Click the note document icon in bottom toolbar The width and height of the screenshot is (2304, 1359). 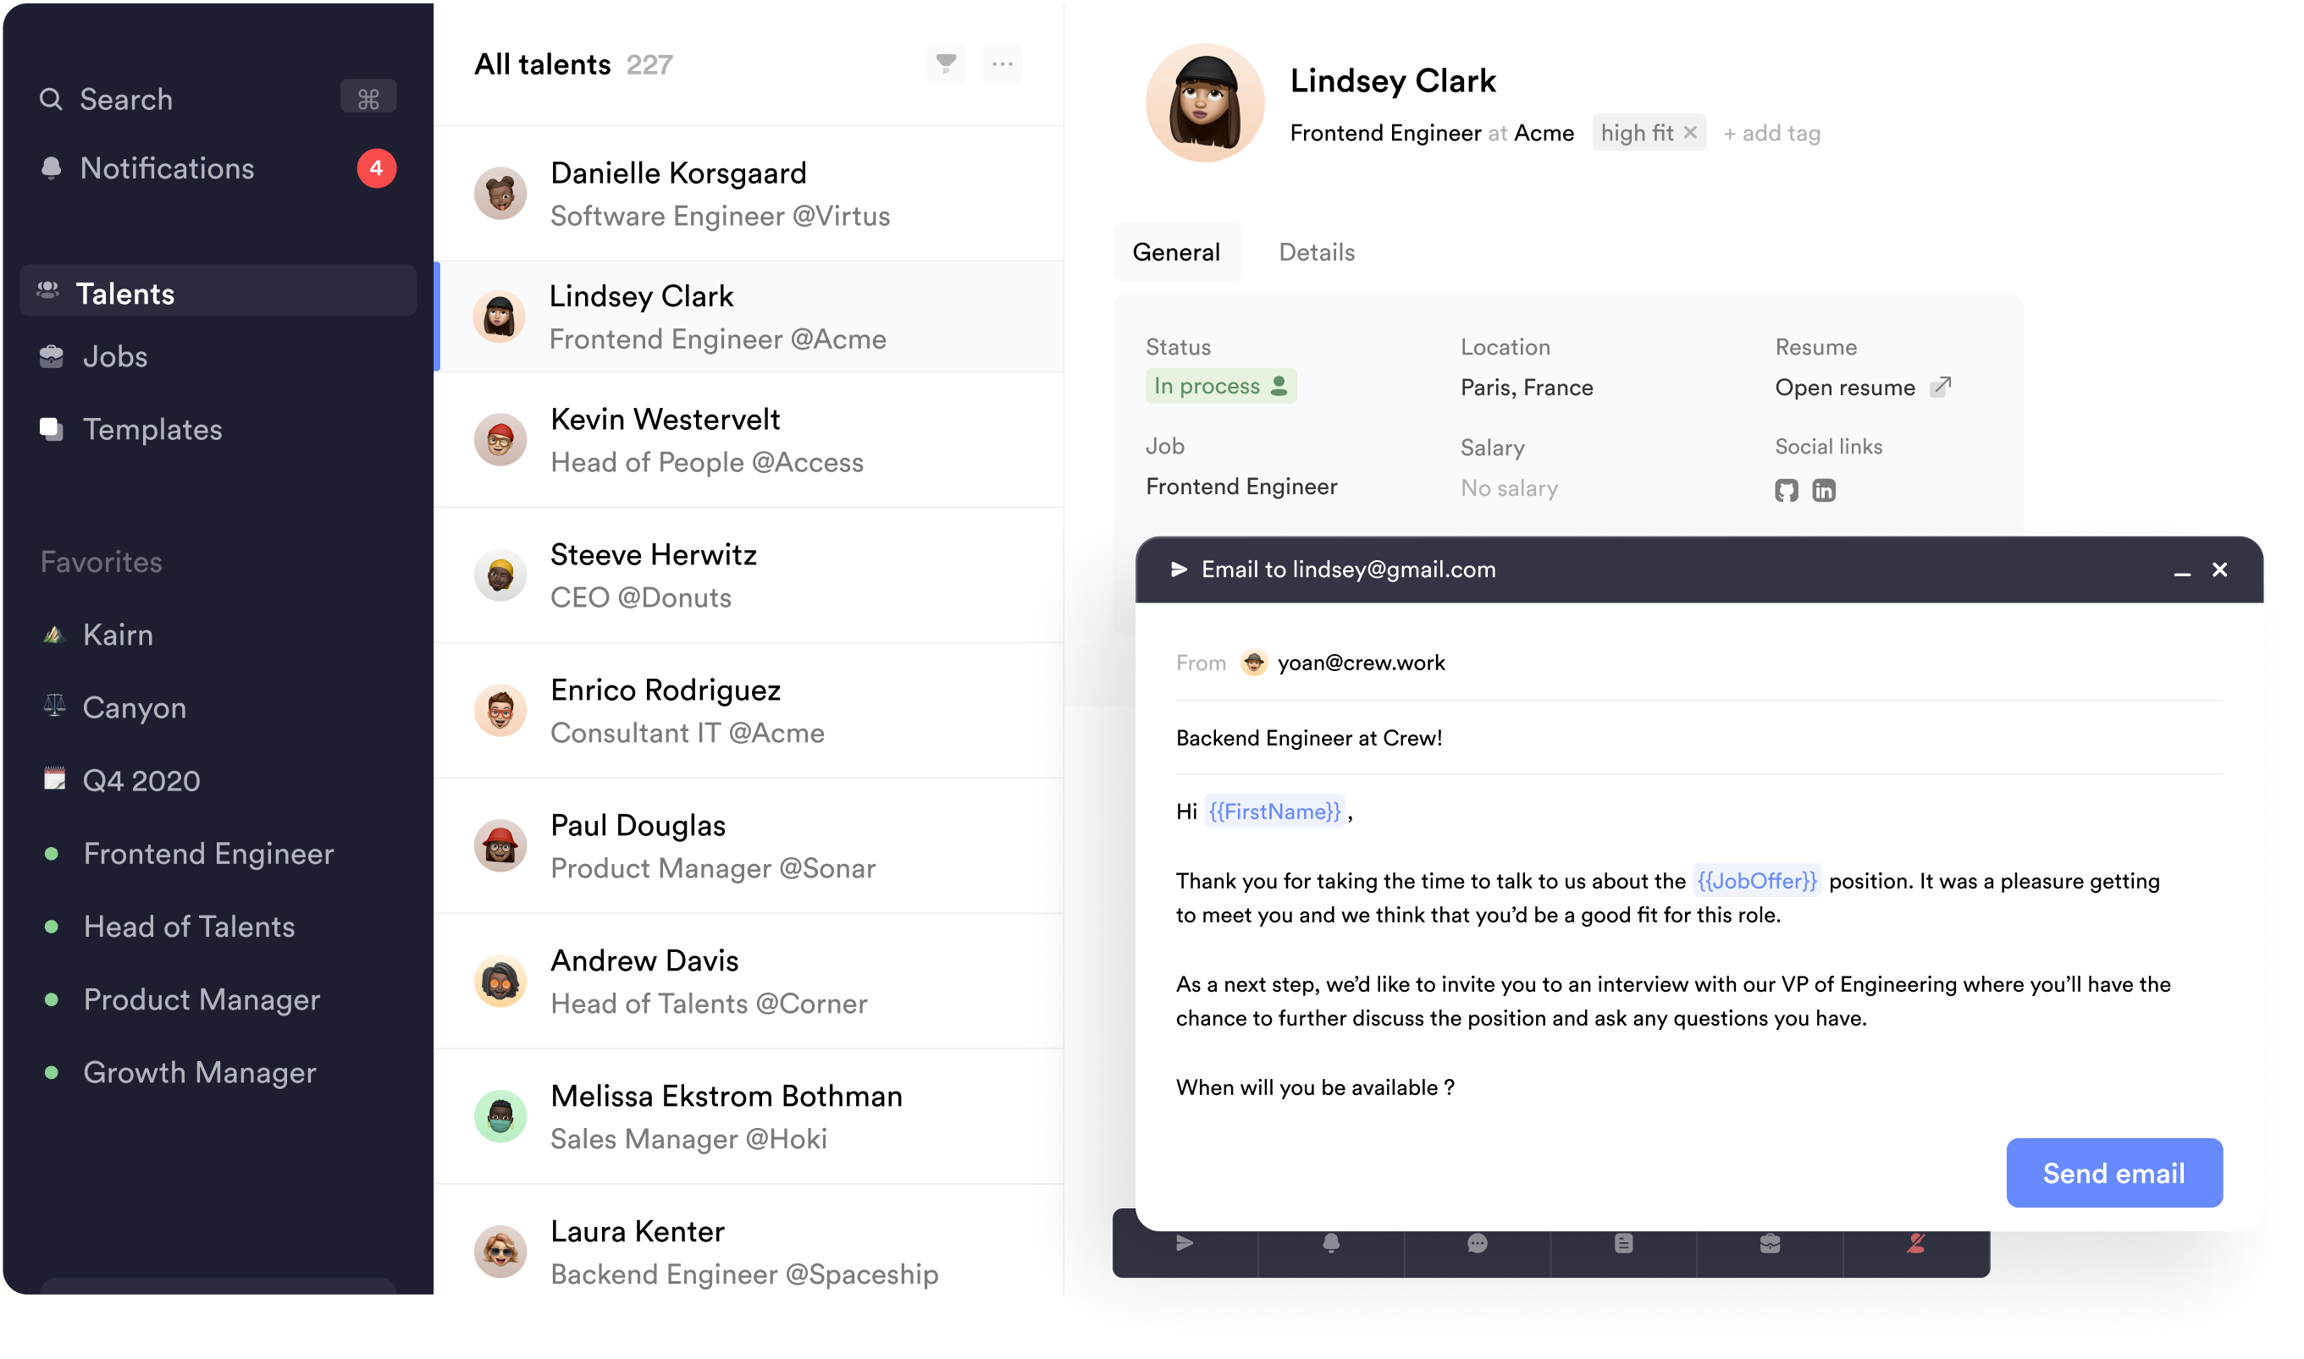click(x=1622, y=1244)
